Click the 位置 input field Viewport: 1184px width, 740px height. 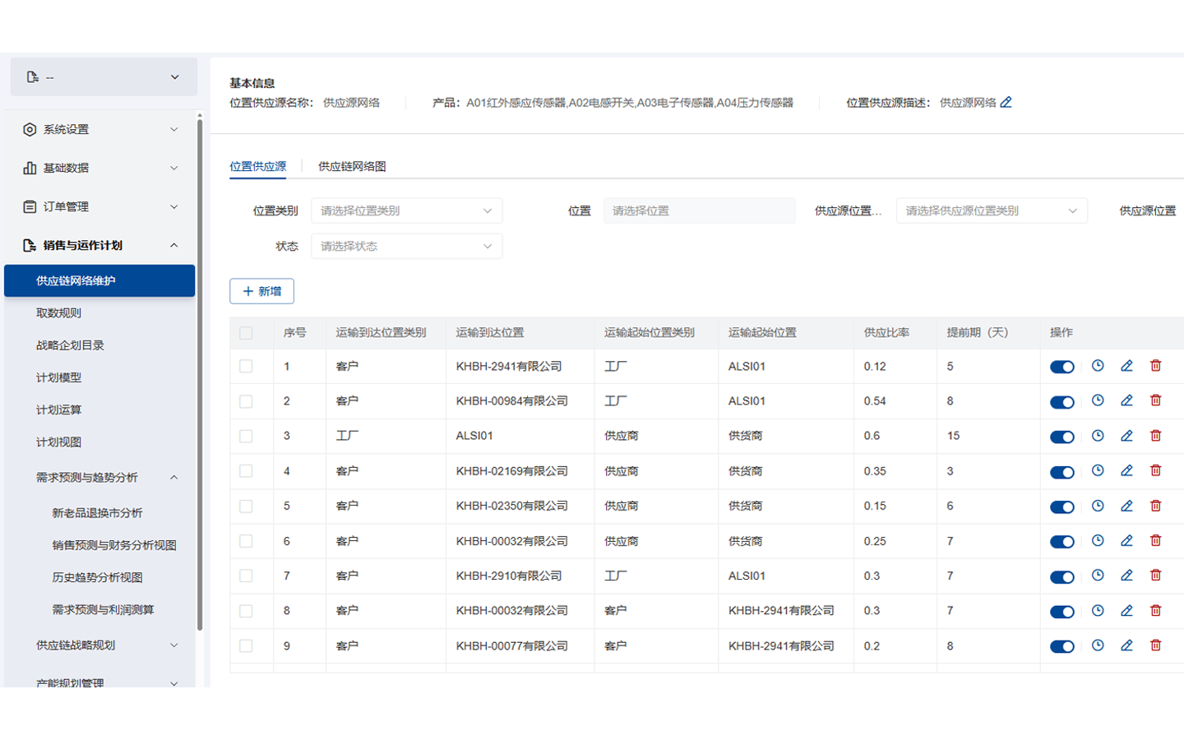[699, 210]
